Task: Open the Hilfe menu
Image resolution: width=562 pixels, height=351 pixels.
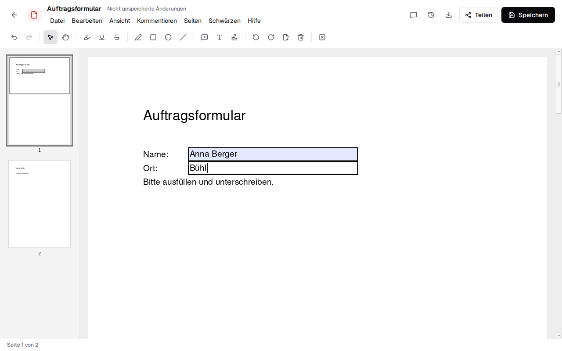Action: (254, 21)
